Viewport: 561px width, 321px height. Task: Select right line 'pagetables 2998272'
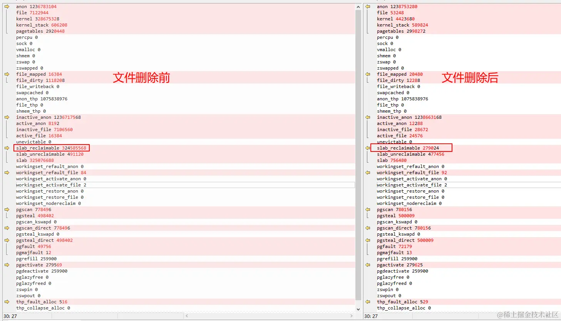[x=401, y=31]
